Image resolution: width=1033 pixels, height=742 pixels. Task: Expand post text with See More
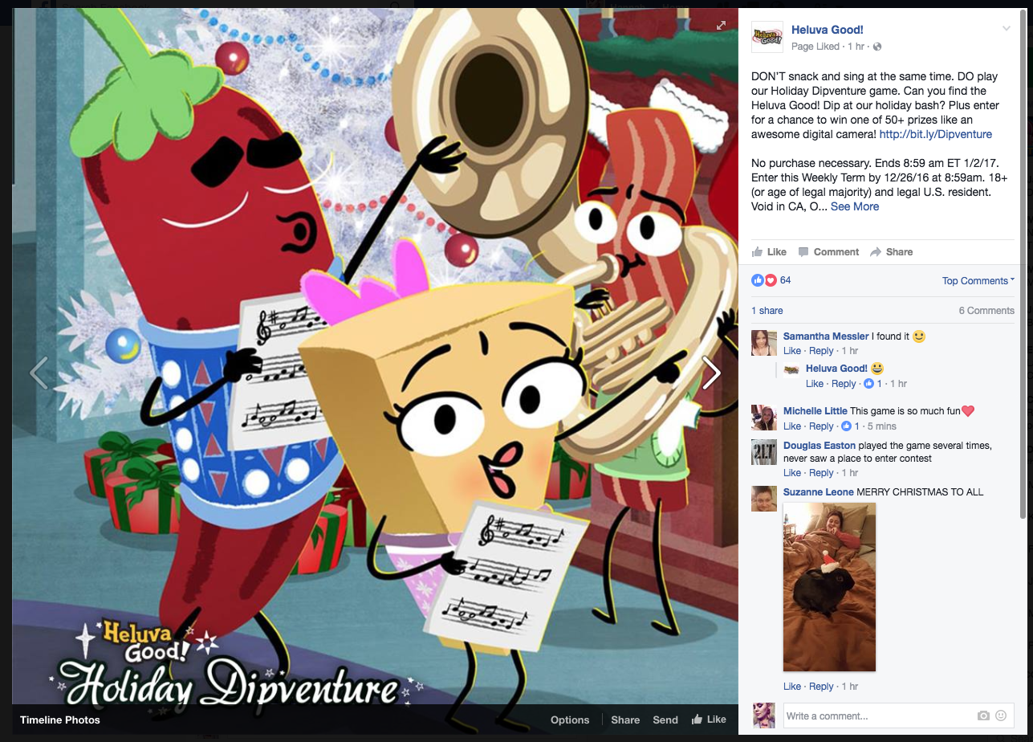854,206
